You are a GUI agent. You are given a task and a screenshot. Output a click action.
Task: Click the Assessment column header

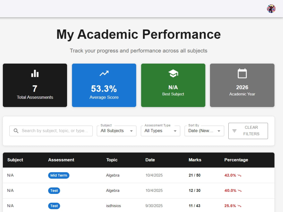coord(61,160)
